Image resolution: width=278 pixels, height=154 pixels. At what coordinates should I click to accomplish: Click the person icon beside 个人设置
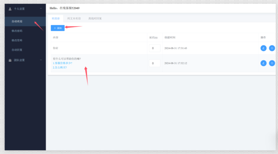coord(10,9)
